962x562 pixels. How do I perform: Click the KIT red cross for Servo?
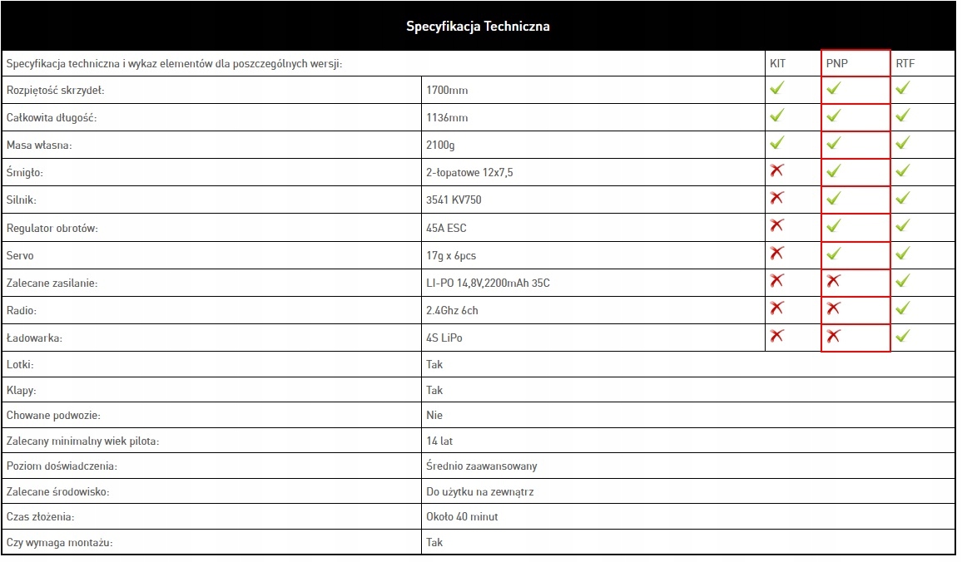point(777,253)
